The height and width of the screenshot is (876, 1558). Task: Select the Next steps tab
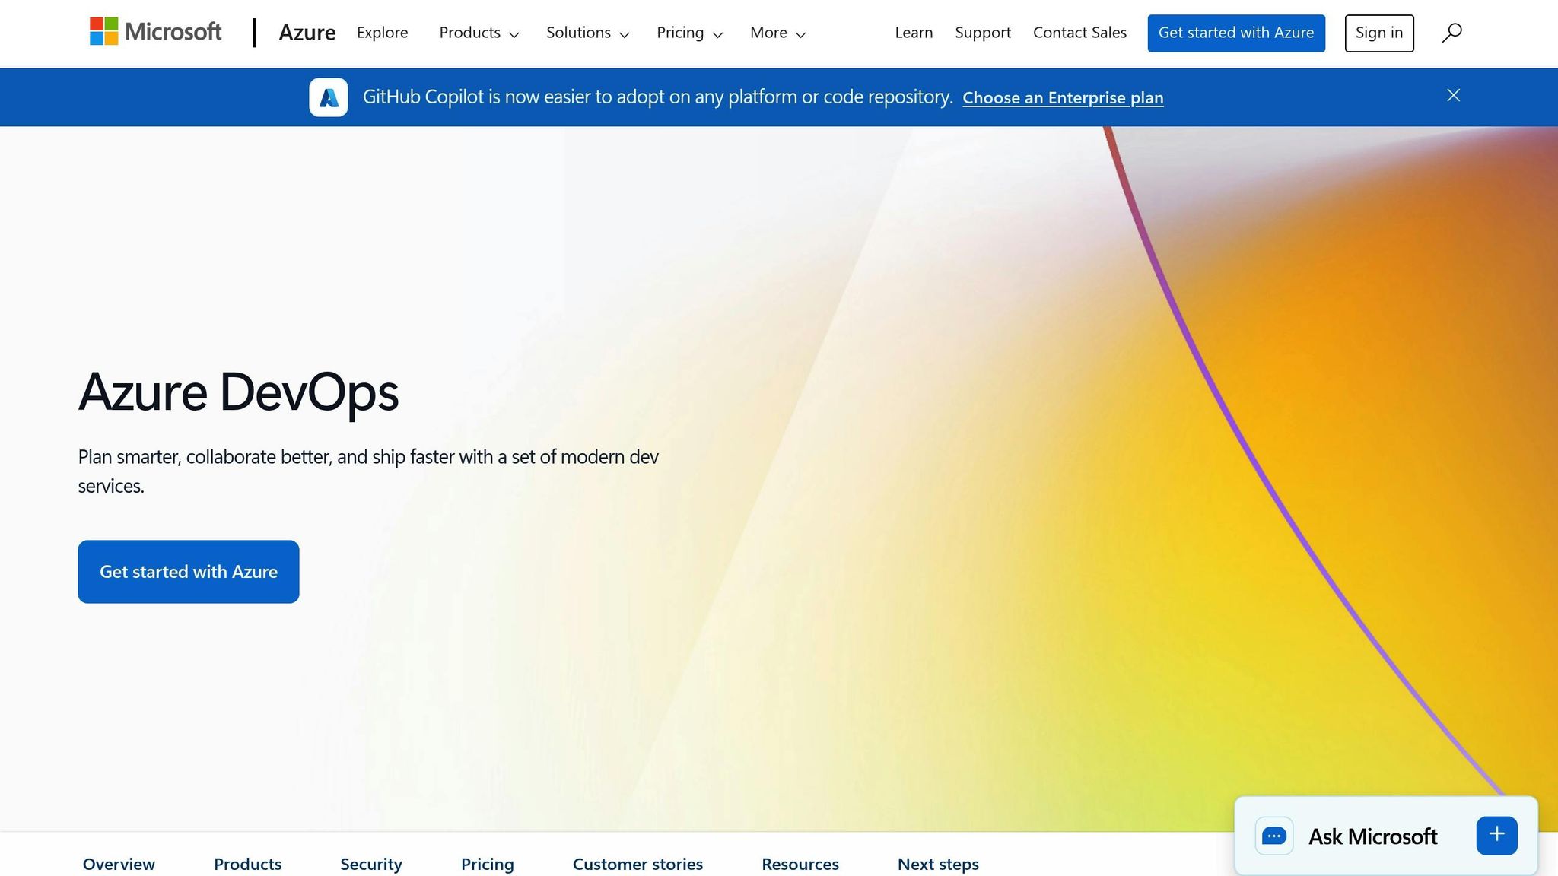[x=937, y=864]
